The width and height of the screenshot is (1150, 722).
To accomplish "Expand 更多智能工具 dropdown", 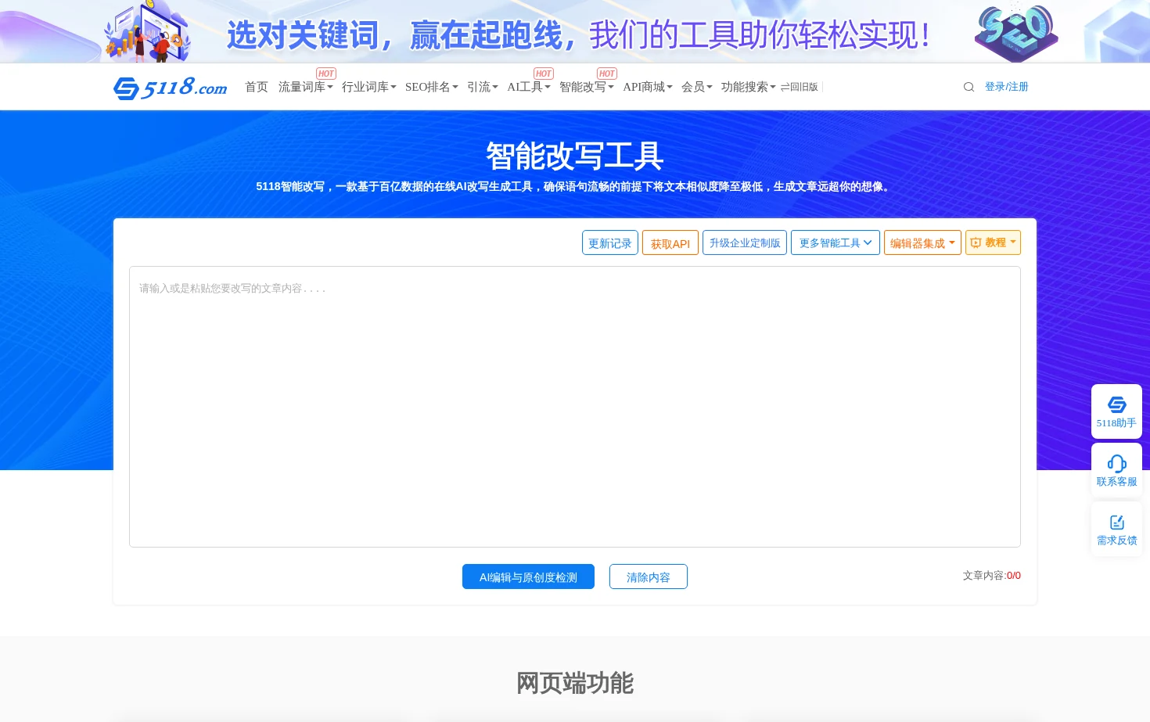I will click(836, 242).
